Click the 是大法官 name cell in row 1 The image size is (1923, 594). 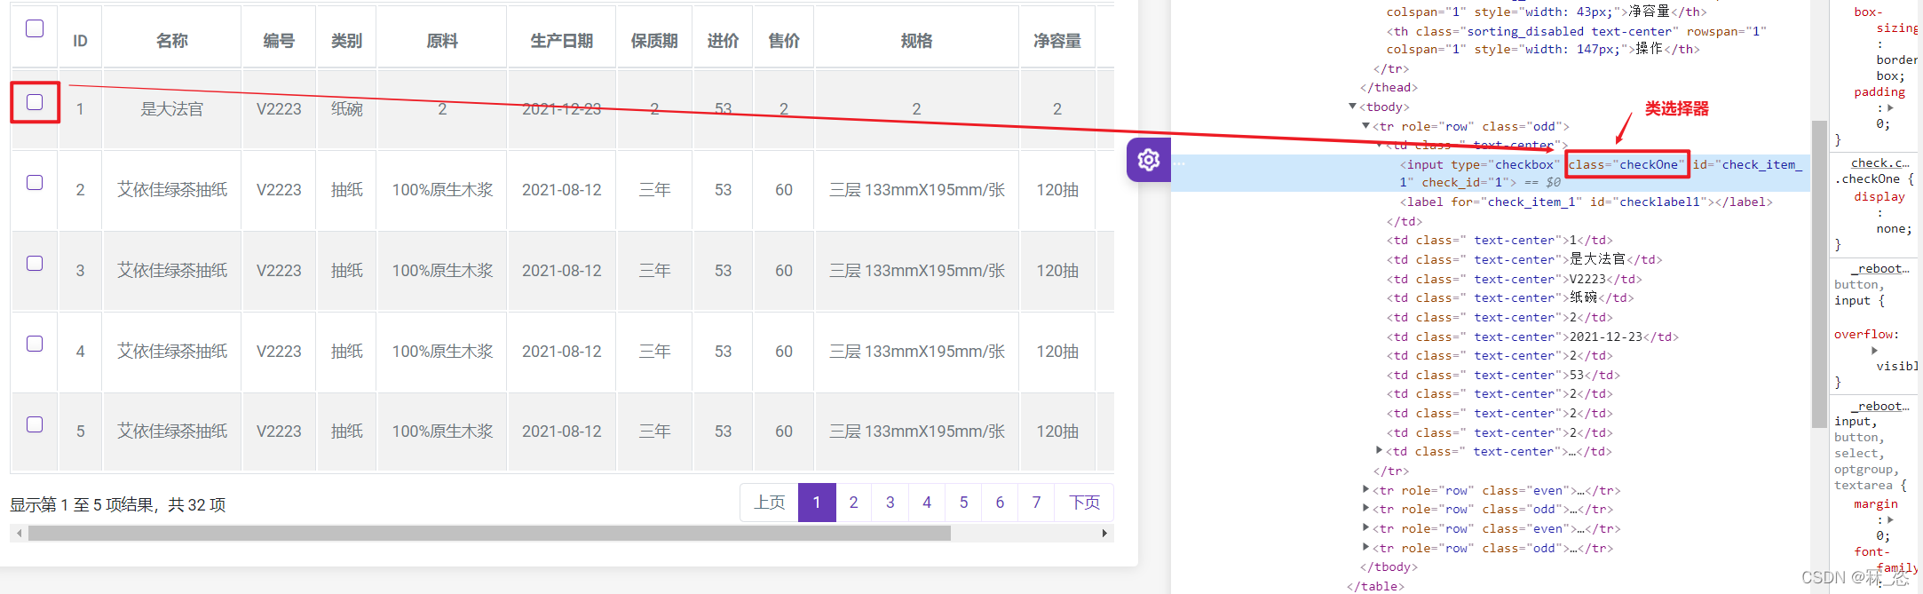pyautogui.click(x=171, y=108)
